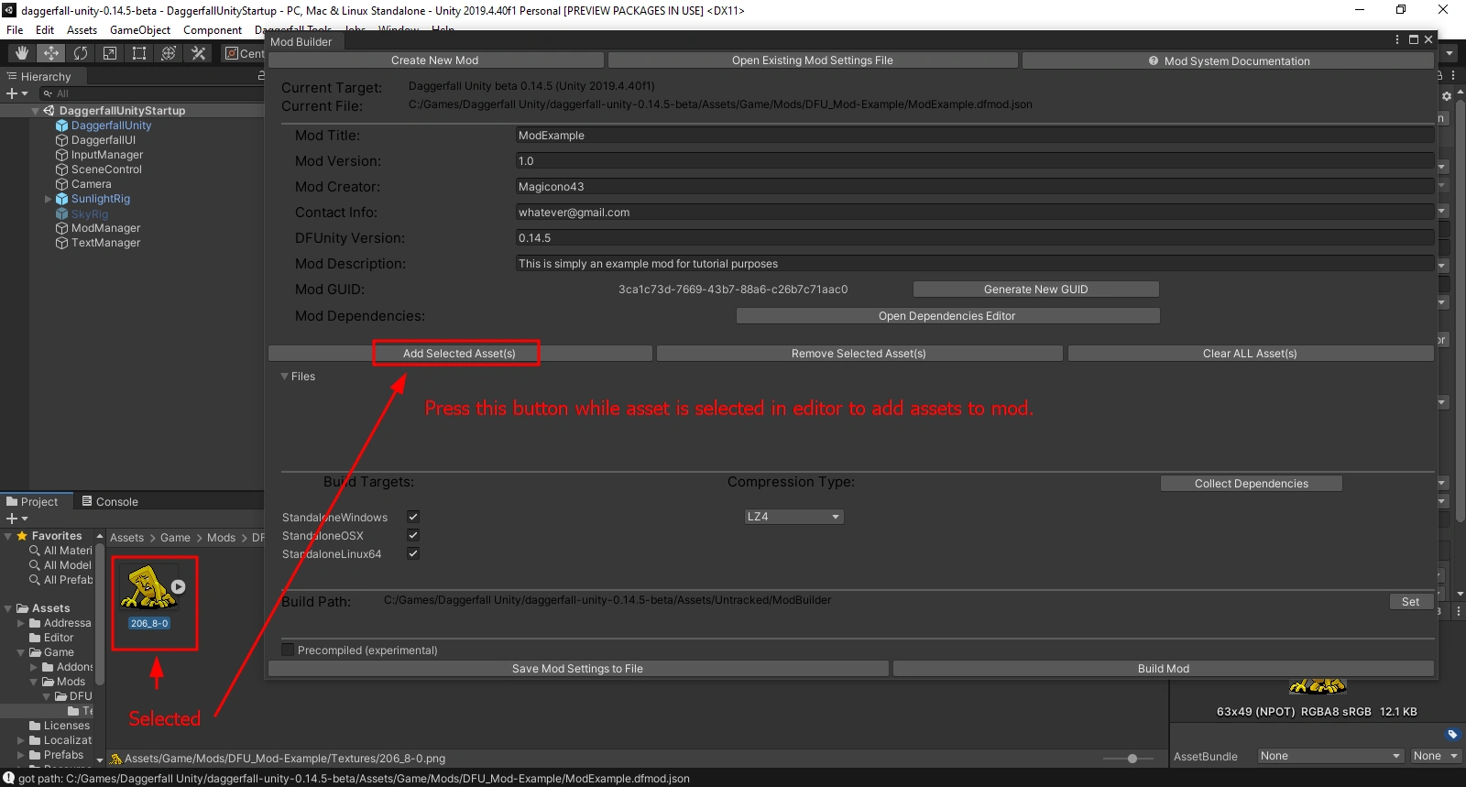Click Save Mod Settings to File
The height and width of the screenshot is (787, 1466).
(578, 669)
